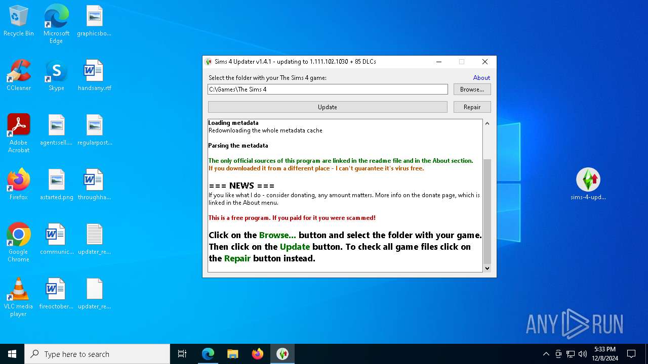Select the Google Chrome desktop shortcut
648x364 pixels.
coord(19,243)
